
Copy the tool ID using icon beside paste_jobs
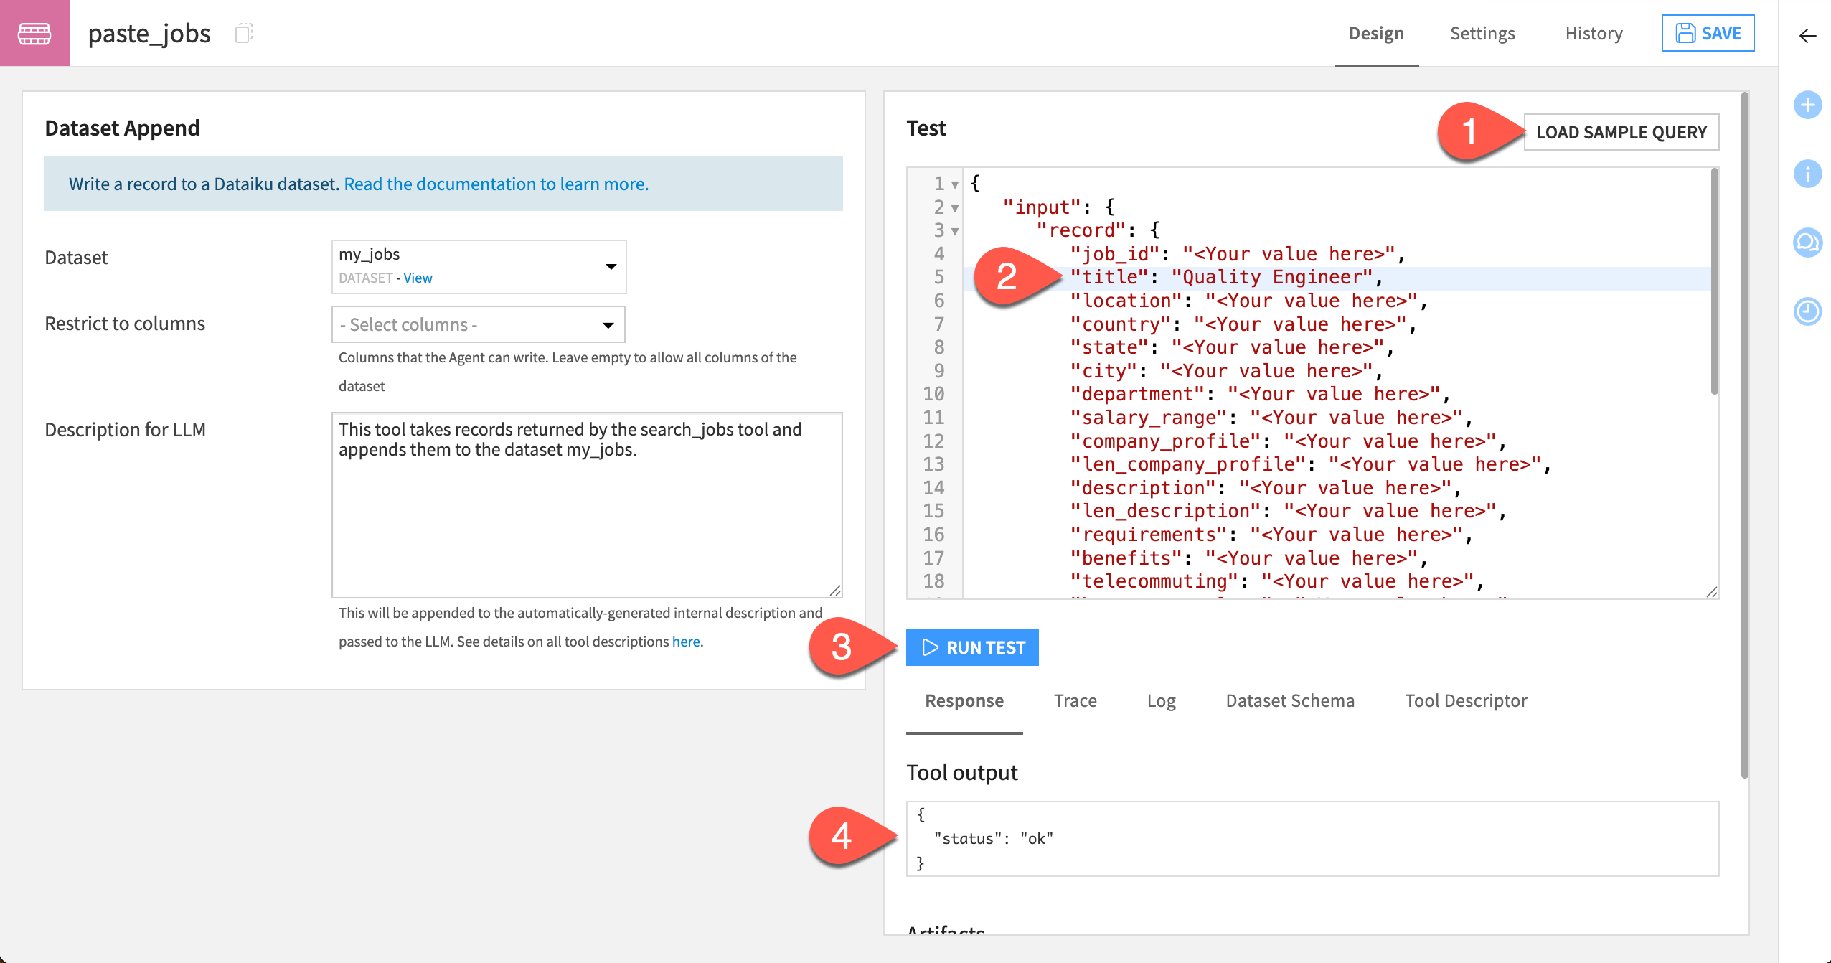click(x=243, y=33)
